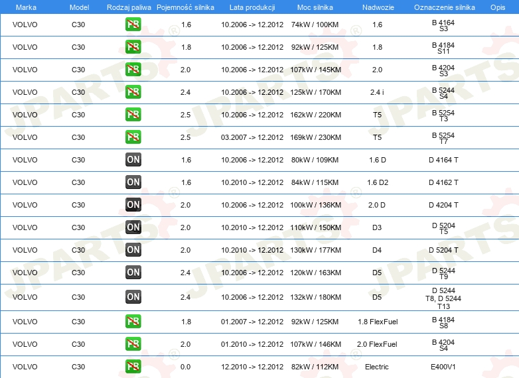519x378 pixels.
Task: Click the body type D3
Action: [377, 227]
